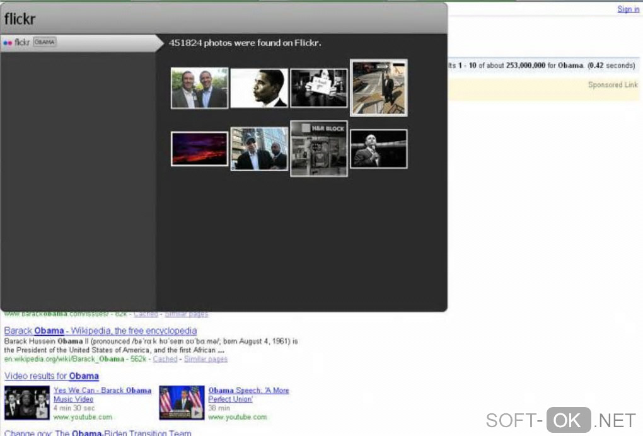The image size is (643, 436).
Task: Open Barack Obama Wikipedia result link
Action: click(x=100, y=331)
